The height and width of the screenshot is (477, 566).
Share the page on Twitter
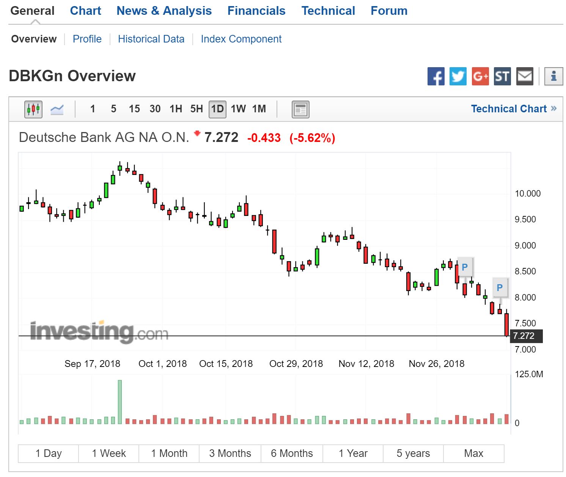458,76
